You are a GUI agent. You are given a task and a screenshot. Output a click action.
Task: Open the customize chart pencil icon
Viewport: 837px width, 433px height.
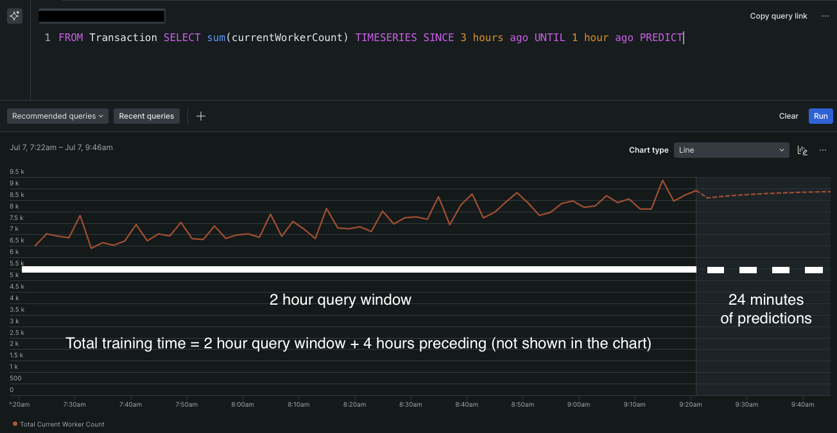tap(802, 150)
